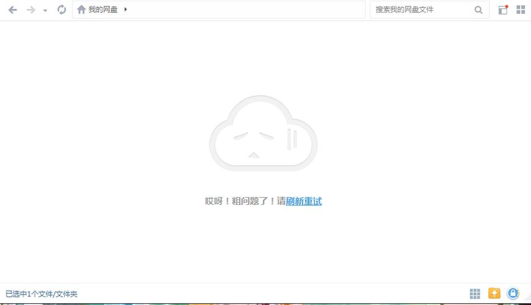
Task: Open the window icon with red dot
Action: 504,10
